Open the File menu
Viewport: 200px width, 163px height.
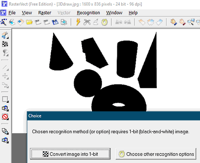12,13
